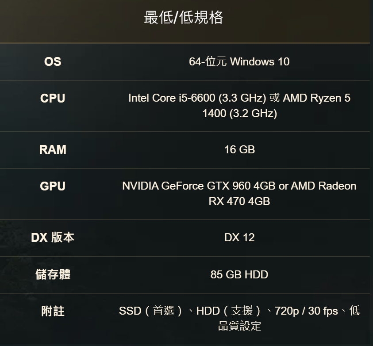The image size is (373, 346).
Task: Click the 最低/低規格 table header
Action: tap(184, 17)
